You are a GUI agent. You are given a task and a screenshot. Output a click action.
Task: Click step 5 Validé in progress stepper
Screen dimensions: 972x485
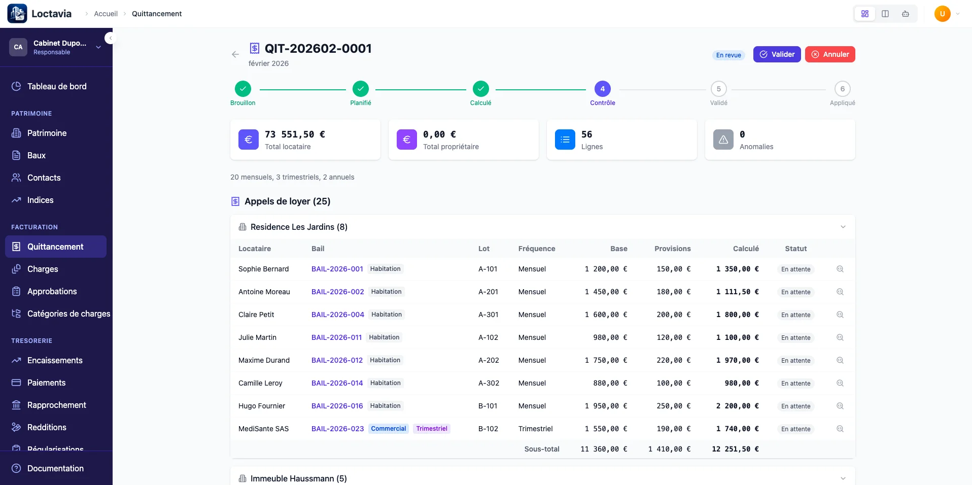718,89
